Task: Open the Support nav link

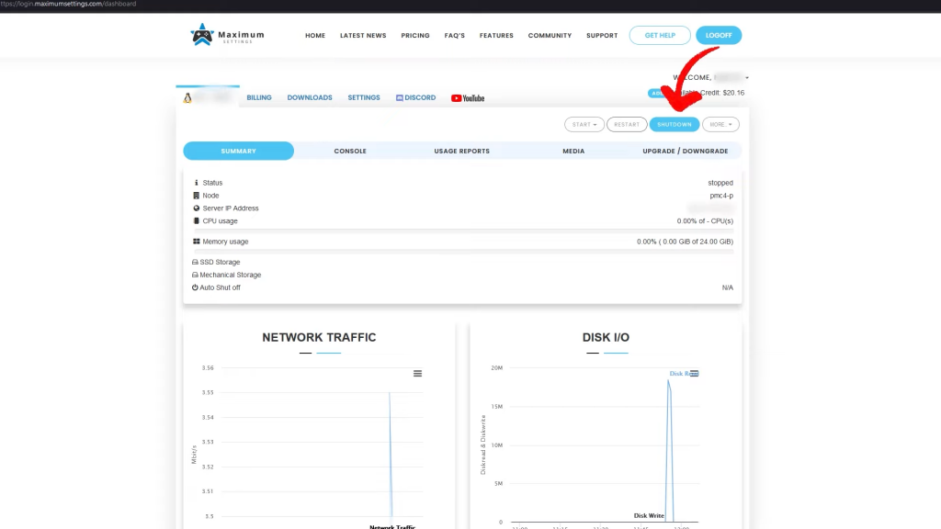Action: [x=602, y=36]
